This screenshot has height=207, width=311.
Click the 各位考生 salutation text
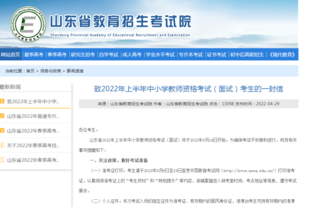coord(88,130)
